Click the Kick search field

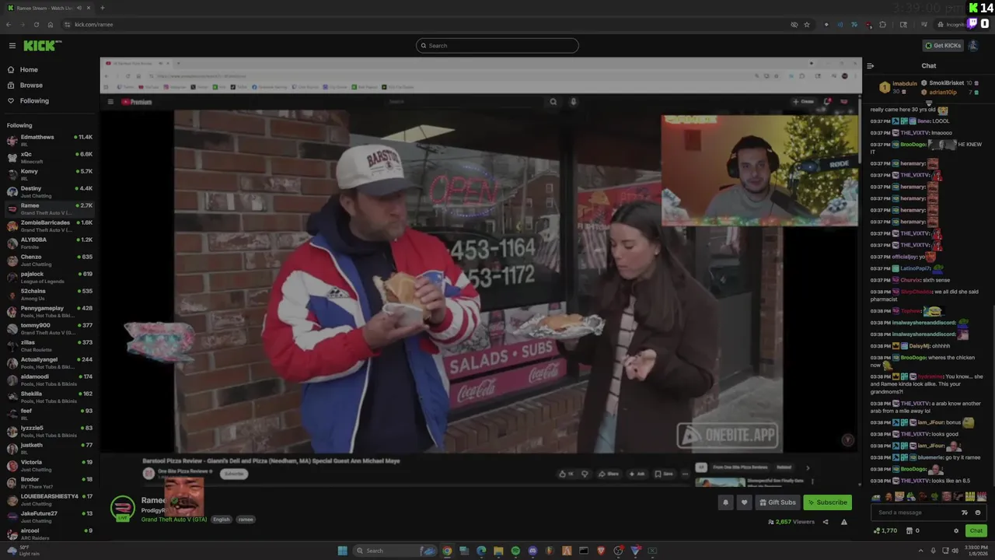pos(497,45)
